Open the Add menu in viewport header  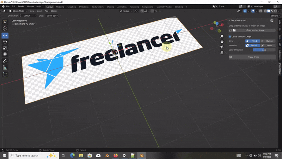point(47,11)
